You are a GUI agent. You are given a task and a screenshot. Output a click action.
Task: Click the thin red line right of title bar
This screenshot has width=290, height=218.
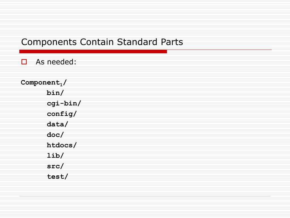tap(219, 50)
